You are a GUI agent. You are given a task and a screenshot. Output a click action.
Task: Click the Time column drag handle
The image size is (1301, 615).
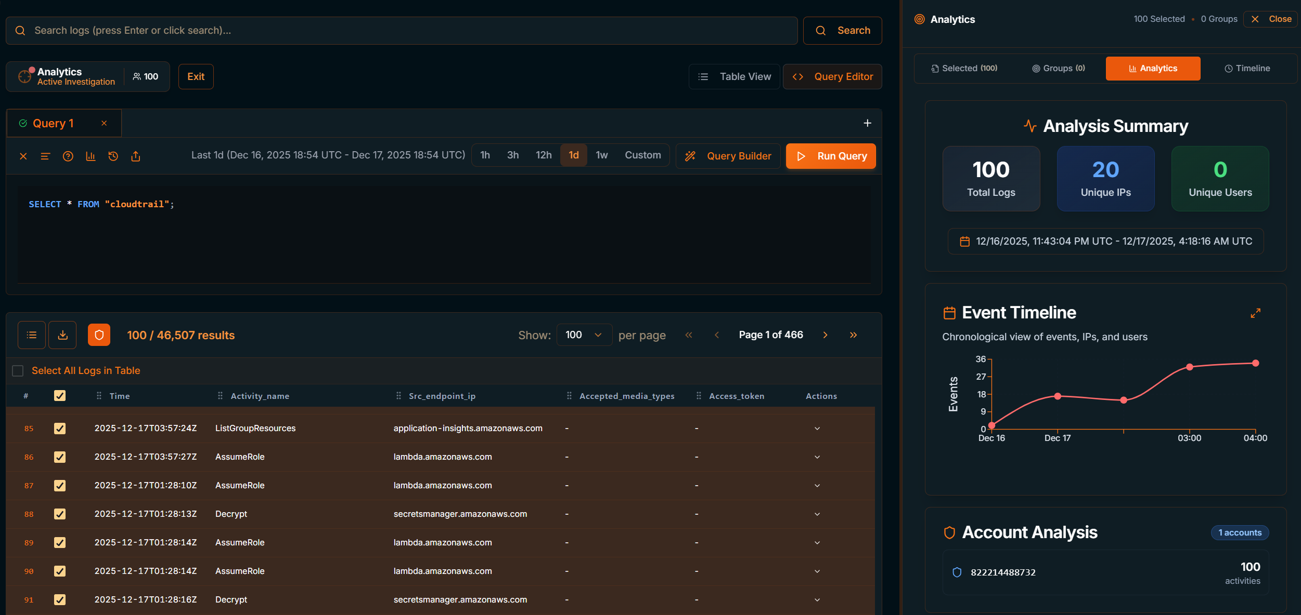[x=99, y=396]
